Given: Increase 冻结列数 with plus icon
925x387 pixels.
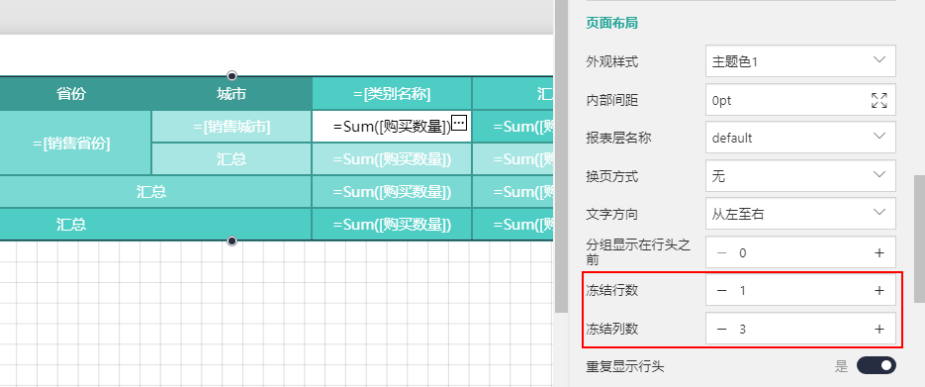Looking at the screenshot, I should coord(879,329).
